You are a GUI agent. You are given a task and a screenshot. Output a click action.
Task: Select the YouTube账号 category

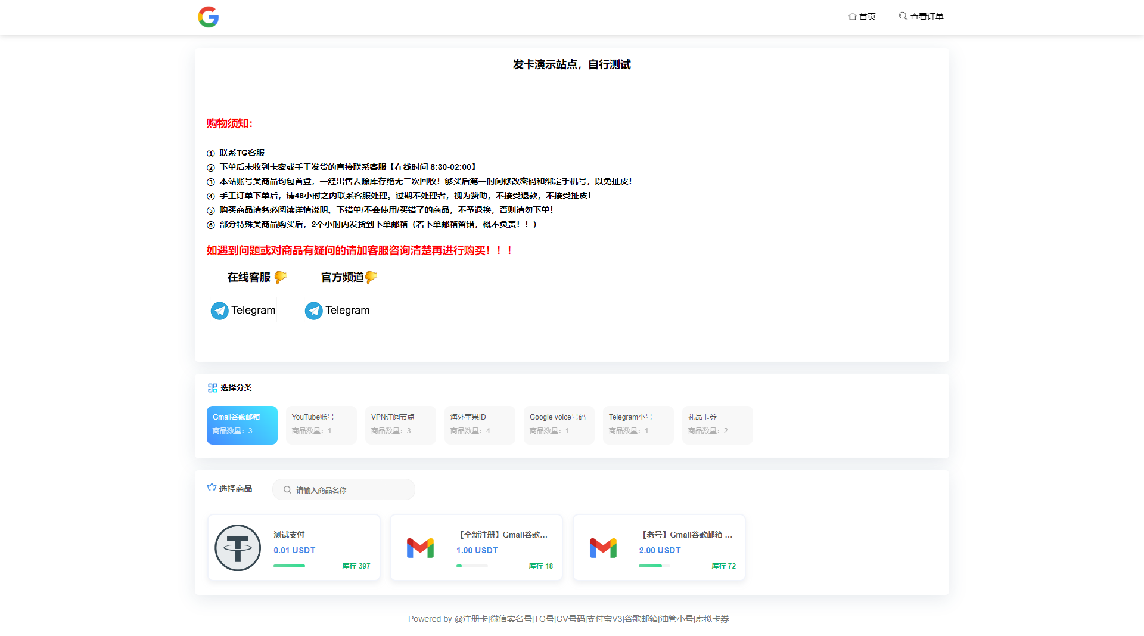coord(321,424)
